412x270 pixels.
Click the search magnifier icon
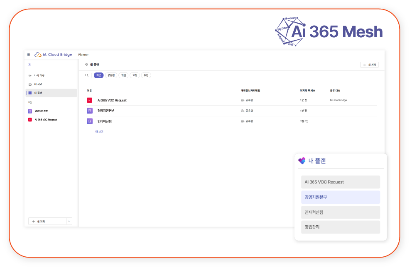tap(87, 75)
